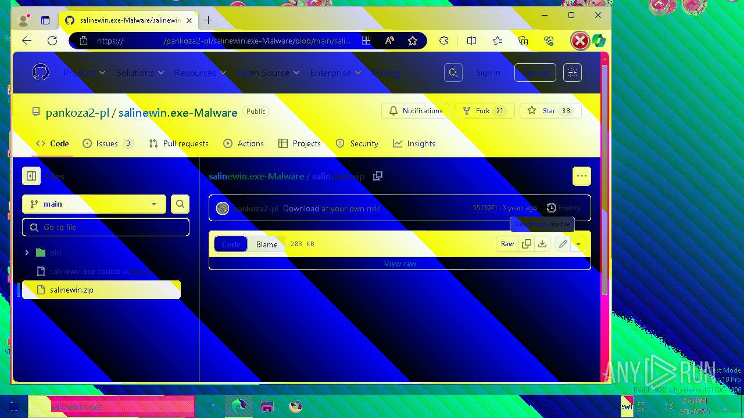Open the Pricing link
744x418 pixels.
pos(386,73)
